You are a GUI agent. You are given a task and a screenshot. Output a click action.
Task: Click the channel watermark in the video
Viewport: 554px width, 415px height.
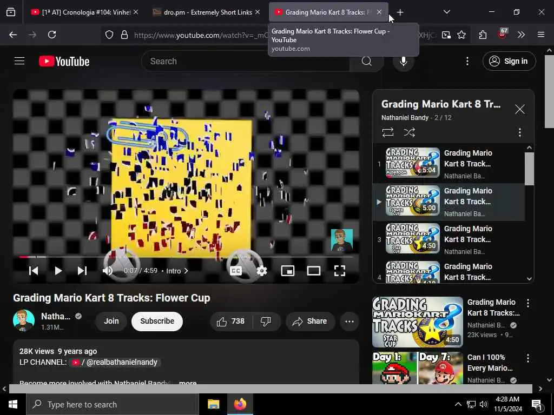pos(342,240)
